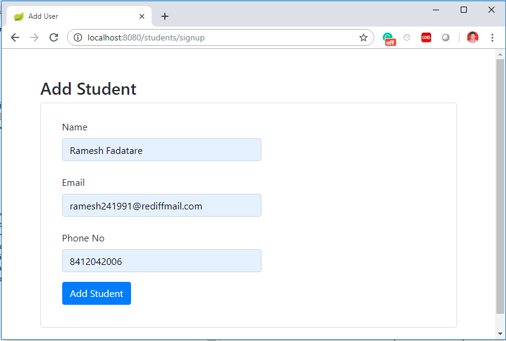Screen dimensions: 506x341
Task: Reload the page with the refresh icon
Action: tap(54, 38)
